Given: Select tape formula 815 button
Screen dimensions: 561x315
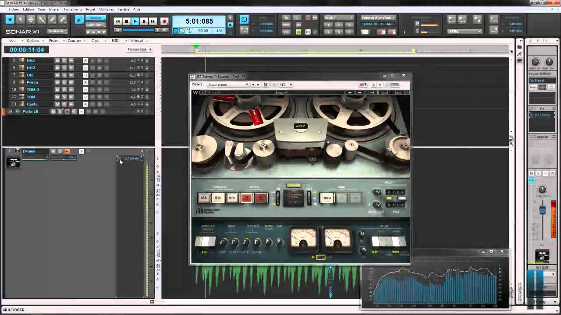Looking at the screenshot, I should pyautogui.click(x=232, y=198).
